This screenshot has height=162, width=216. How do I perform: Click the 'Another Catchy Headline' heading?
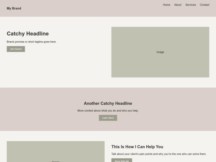click(108, 103)
